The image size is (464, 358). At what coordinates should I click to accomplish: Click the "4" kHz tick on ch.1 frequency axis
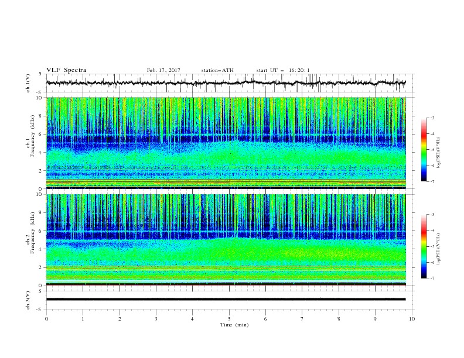[40, 153]
